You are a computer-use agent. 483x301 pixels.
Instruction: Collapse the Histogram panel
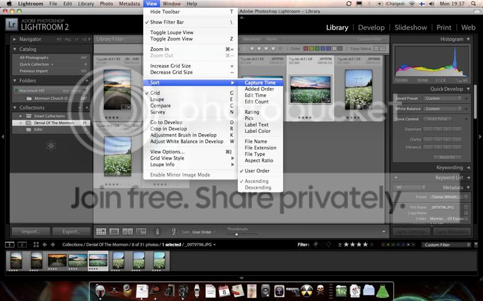tap(469, 39)
